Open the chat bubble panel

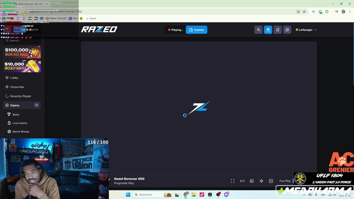287,30
